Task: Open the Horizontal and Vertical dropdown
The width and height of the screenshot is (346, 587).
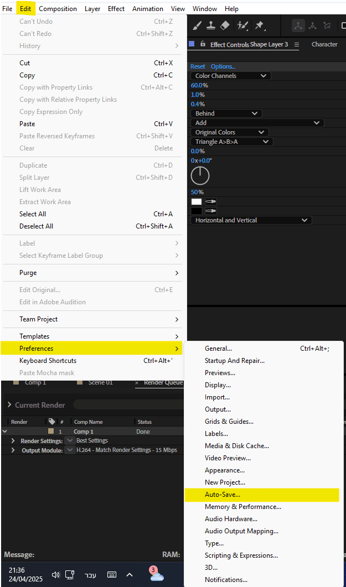Action: [x=251, y=220]
